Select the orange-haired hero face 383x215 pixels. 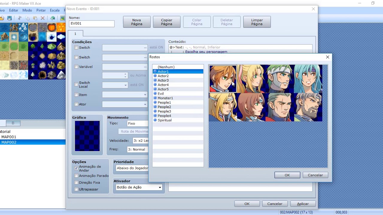pos(223,79)
